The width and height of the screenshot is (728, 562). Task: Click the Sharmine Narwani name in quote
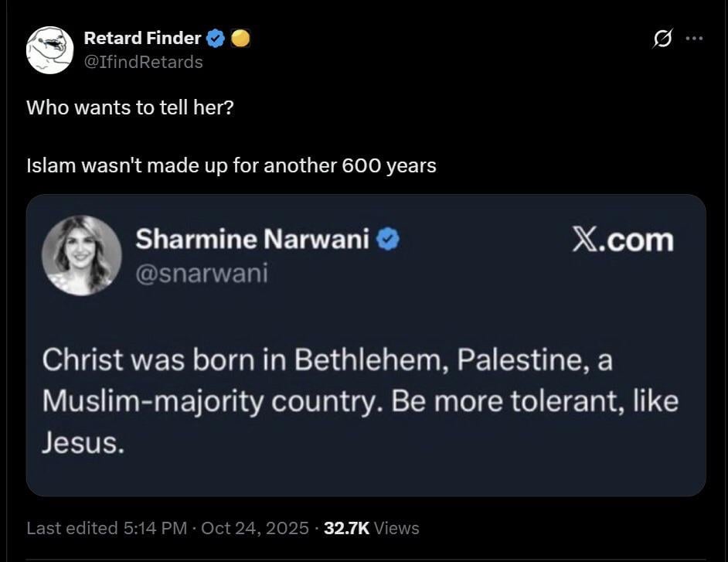[252, 240]
